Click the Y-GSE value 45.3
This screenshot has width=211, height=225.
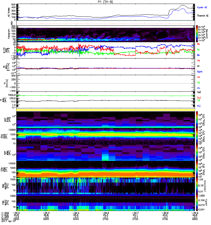point(105,215)
